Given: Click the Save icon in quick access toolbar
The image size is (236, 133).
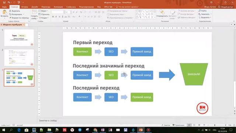Looking at the screenshot, I should [4, 3].
